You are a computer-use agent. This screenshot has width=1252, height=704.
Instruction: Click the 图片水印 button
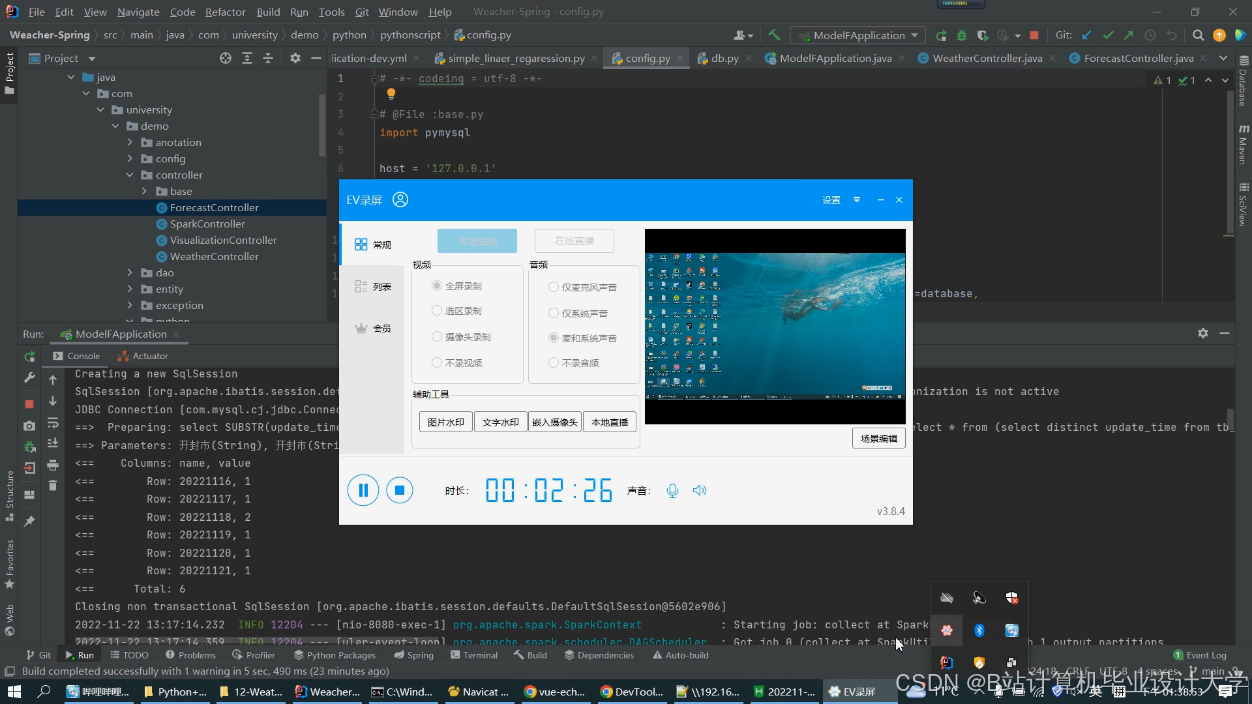click(445, 422)
